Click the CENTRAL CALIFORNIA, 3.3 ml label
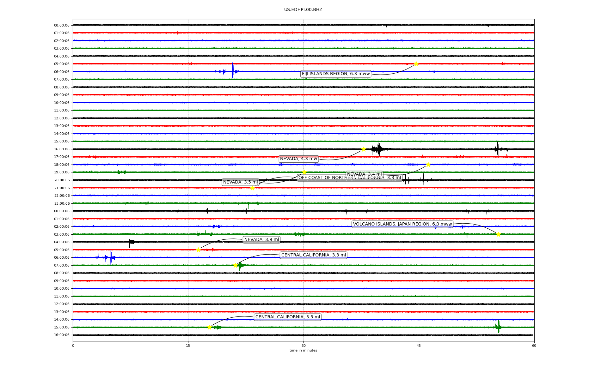 313,255
